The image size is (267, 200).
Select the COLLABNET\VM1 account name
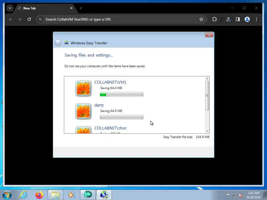[110, 82]
